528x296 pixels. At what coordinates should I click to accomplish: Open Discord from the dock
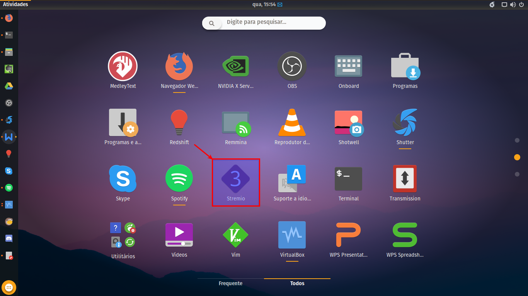[x=9, y=239]
